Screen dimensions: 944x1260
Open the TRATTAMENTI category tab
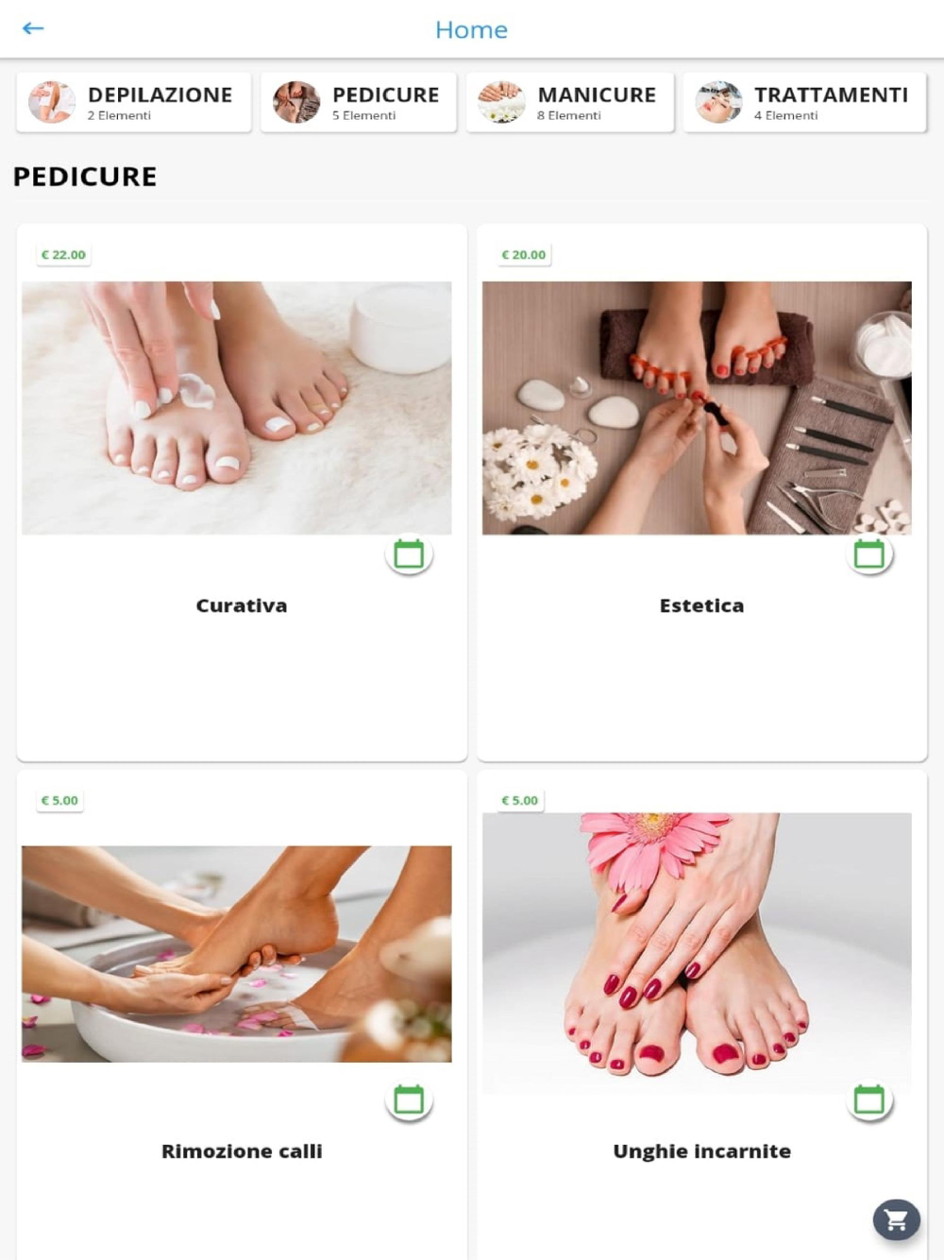coord(804,102)
